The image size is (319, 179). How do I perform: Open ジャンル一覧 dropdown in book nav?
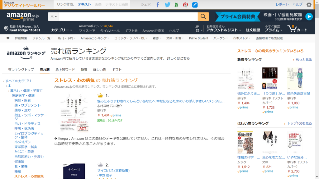[x=42, y=38]
